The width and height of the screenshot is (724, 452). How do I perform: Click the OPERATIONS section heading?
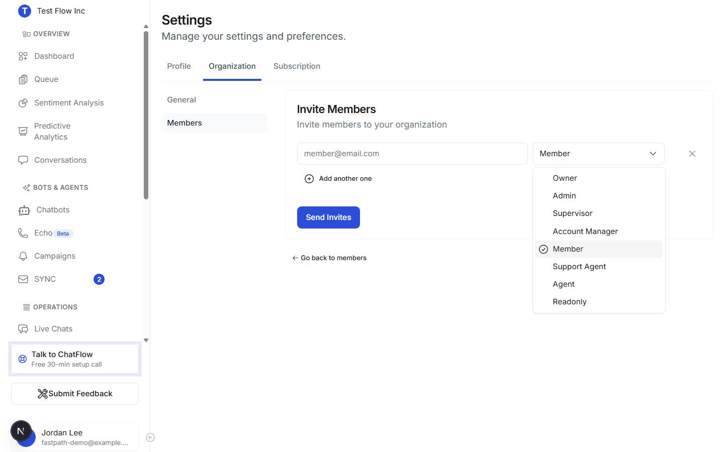55,307
